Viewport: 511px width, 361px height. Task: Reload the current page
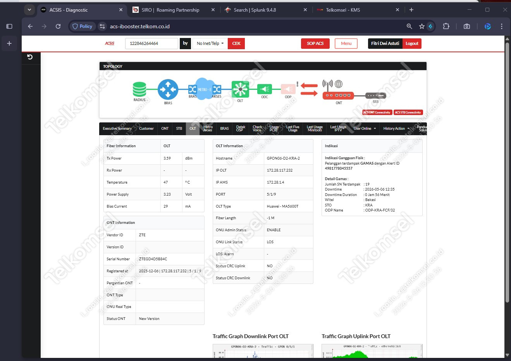[x=58, y=26]
